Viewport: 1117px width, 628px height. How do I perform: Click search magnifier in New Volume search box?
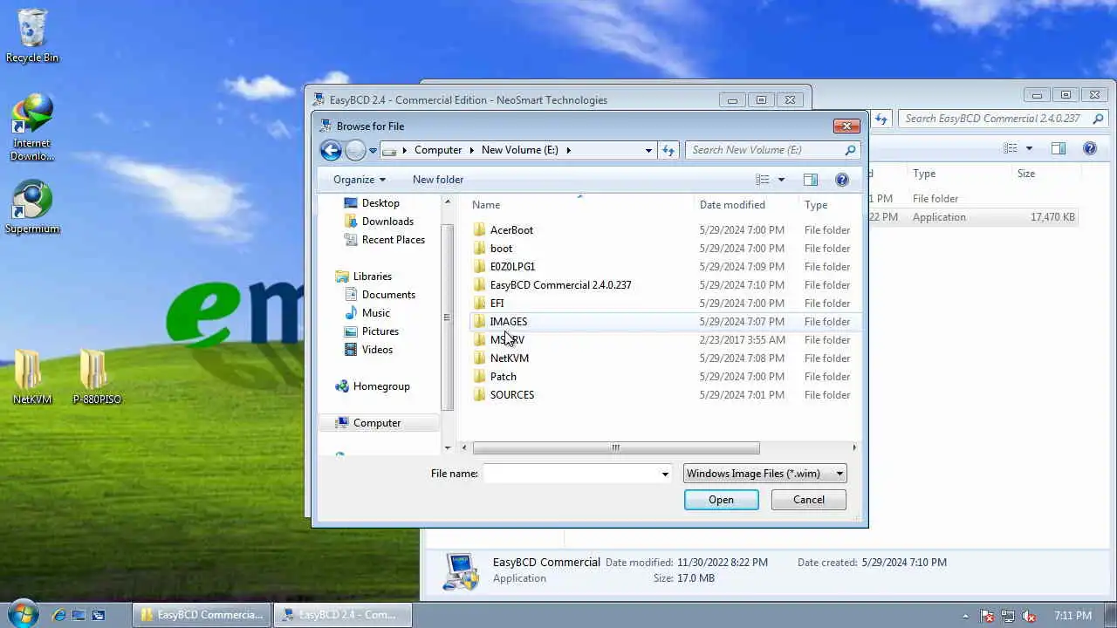(850, 150)
